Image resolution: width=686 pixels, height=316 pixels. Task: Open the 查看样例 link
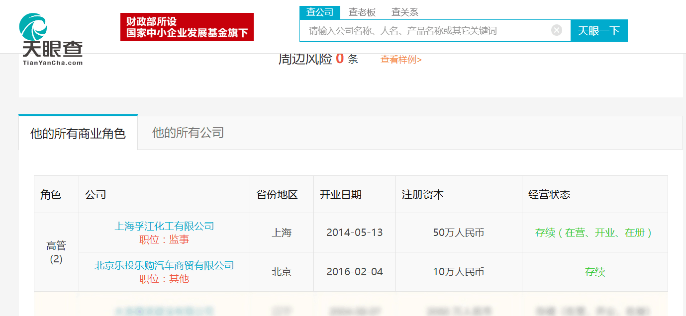401,60
